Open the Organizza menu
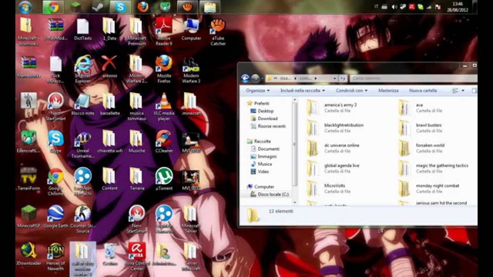Viewport: 493px width, 277px height. [258, 91]
